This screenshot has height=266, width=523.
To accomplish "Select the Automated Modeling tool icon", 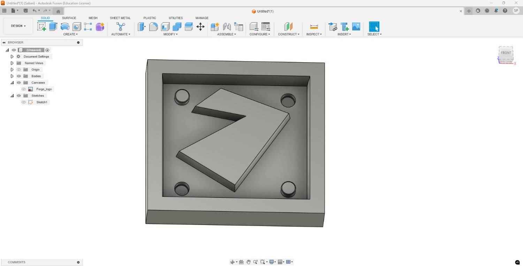I will point(121,26).
